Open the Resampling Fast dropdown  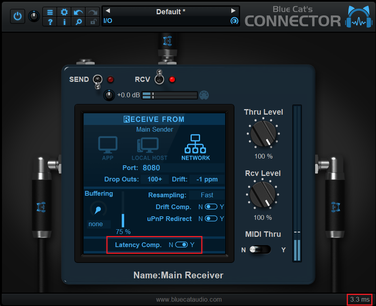(x=207, y=195)
